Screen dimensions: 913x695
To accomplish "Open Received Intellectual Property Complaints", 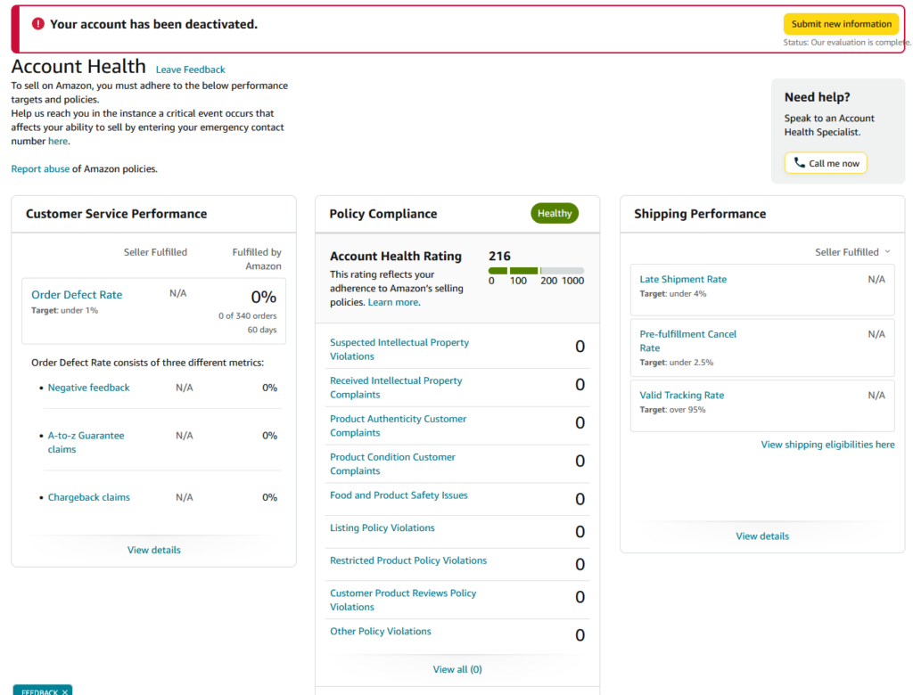I will pos(396,388).
